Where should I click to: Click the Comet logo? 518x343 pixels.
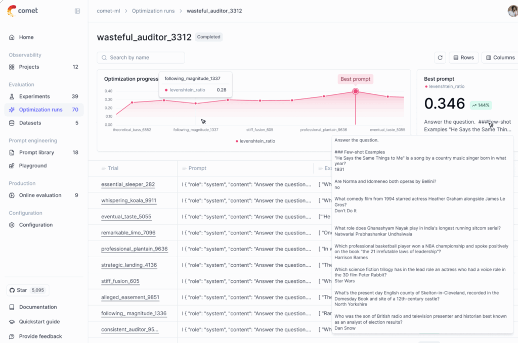[x=23, y=11]
